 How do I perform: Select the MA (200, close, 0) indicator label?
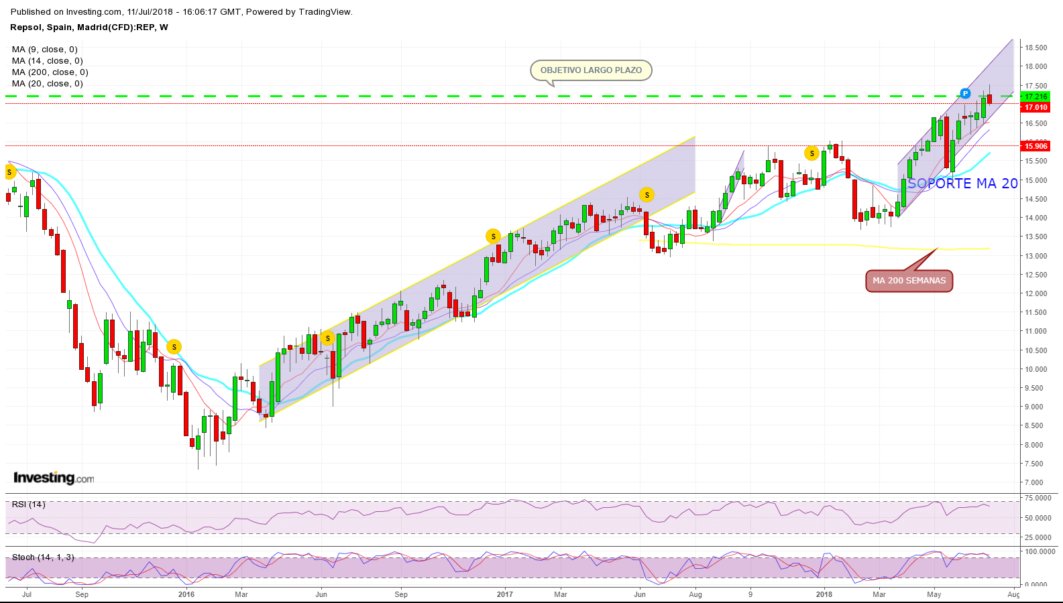coord(50,72)
